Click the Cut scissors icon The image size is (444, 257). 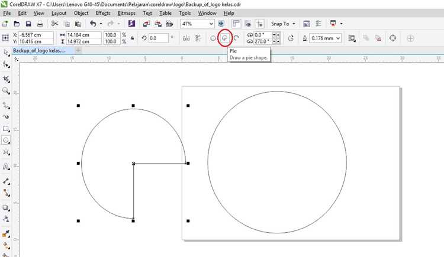(54, 24)
